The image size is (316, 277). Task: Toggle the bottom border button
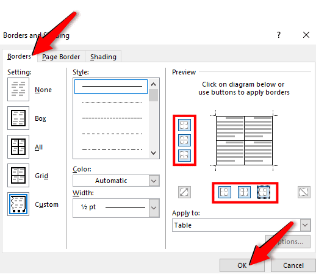(184, 156)
